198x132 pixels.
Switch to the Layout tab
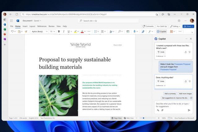pos(32,26)
